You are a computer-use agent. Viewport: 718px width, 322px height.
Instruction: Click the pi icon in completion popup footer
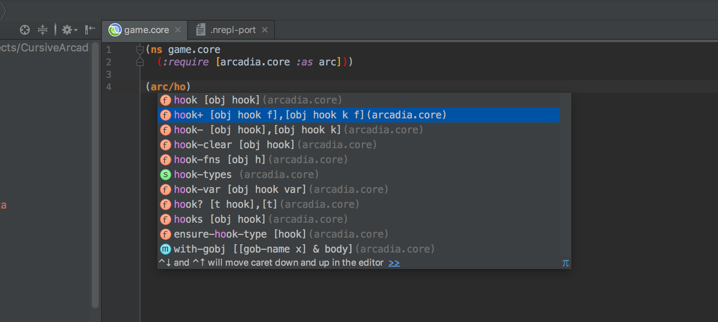[566, 263]
